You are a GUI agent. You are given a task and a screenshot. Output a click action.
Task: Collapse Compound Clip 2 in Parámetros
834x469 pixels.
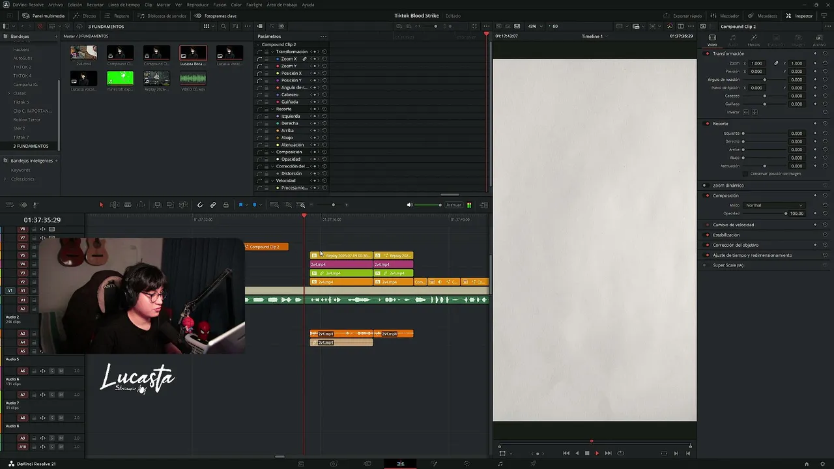tap(259, 44)
